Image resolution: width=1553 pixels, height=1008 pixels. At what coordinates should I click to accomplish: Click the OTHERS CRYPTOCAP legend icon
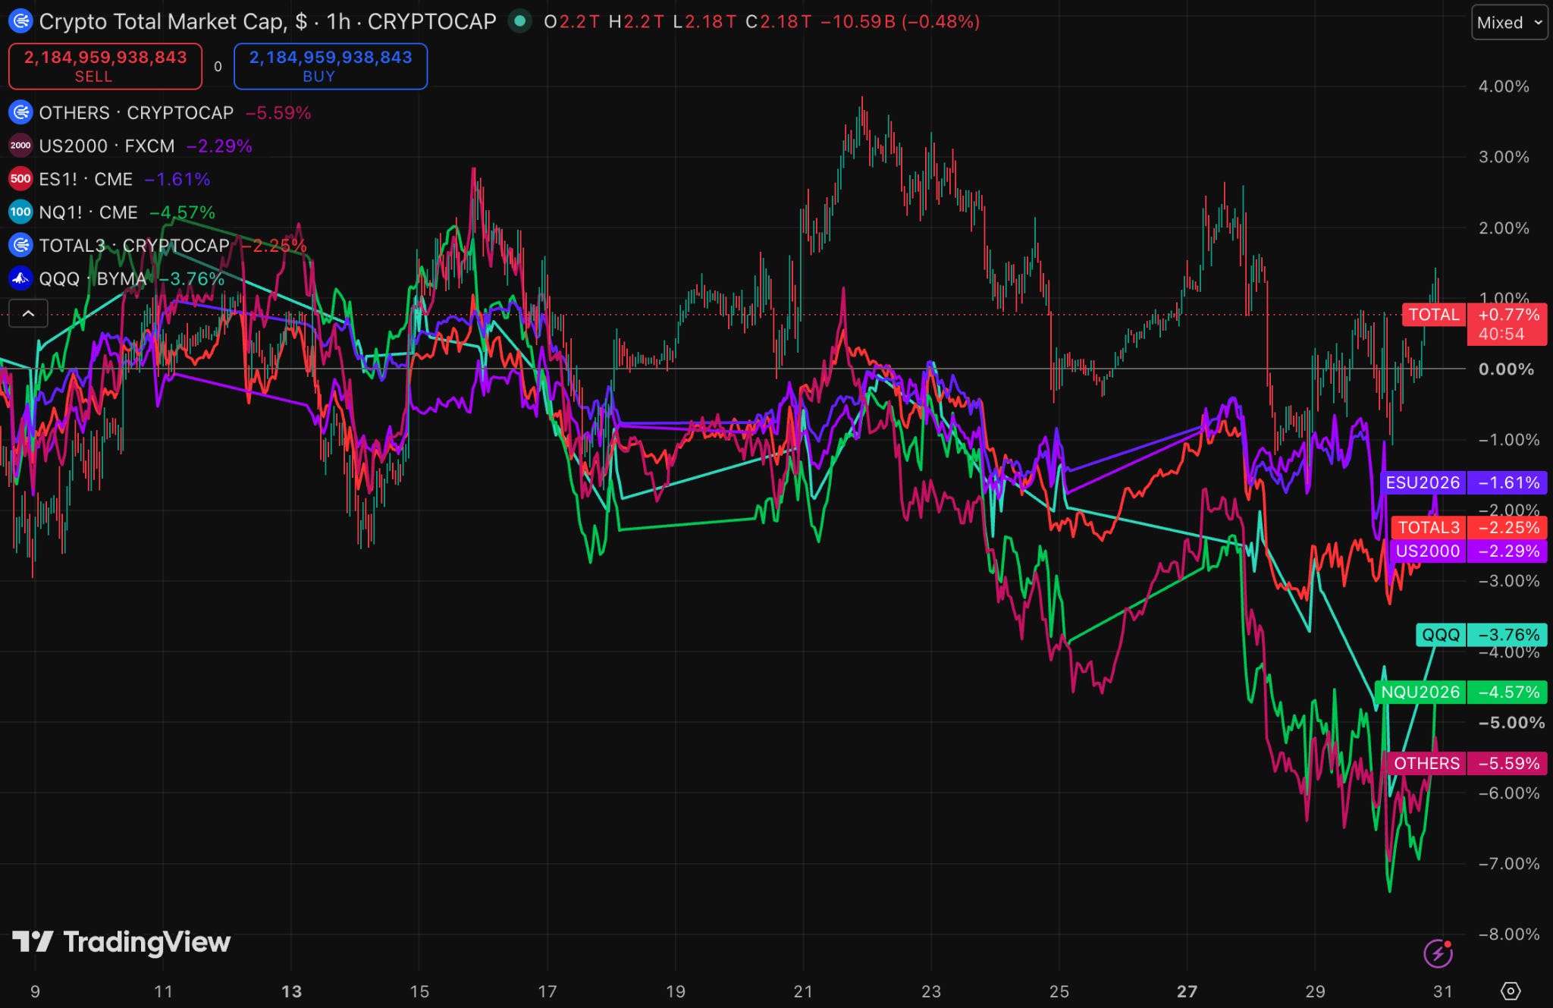[x=20, y=113]
